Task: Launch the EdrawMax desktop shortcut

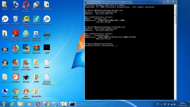Action: pyautogui.click(x=26, y=49)
